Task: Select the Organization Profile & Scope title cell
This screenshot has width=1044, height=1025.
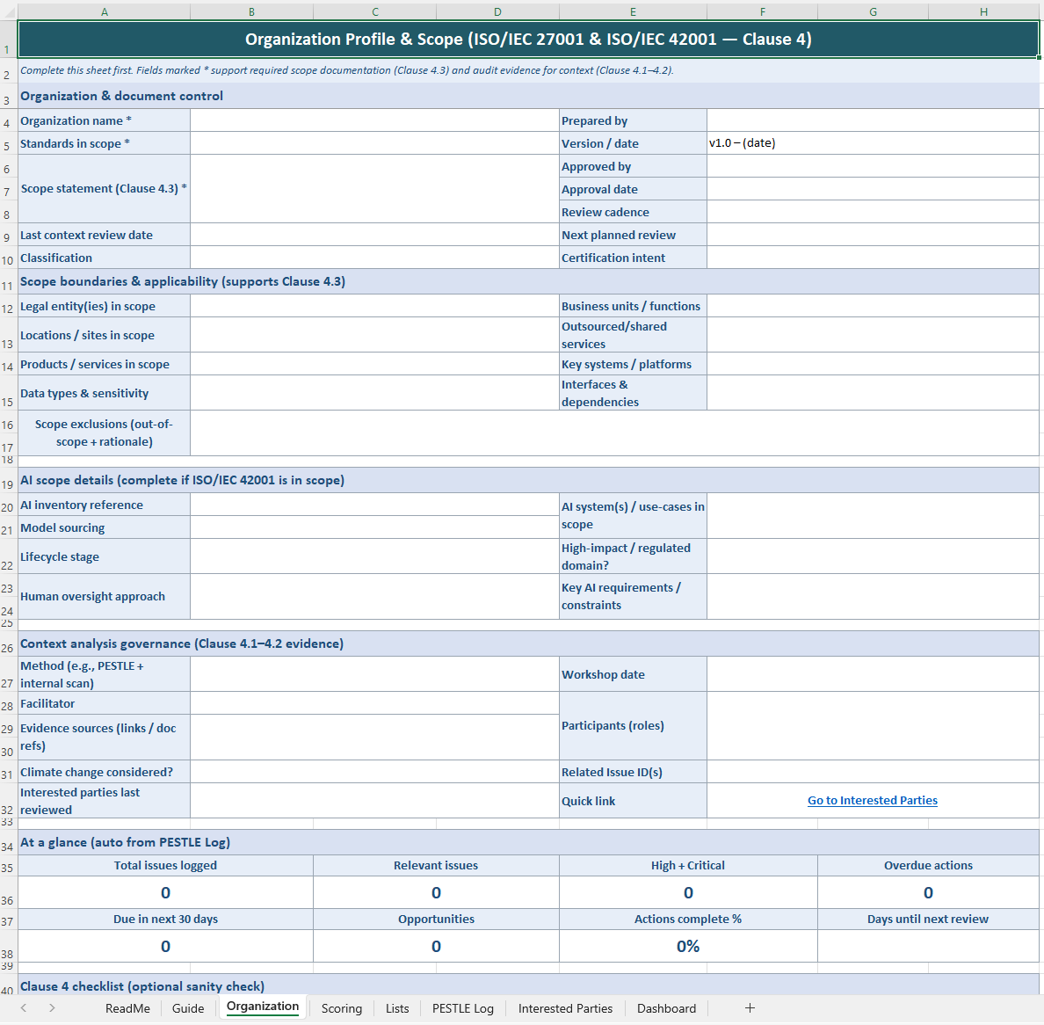Action: [x=528, y=40]
